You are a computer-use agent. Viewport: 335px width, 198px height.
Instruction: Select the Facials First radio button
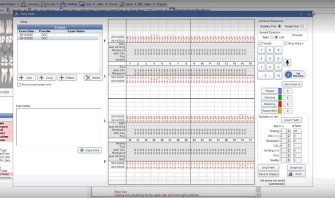coord(302,26)
